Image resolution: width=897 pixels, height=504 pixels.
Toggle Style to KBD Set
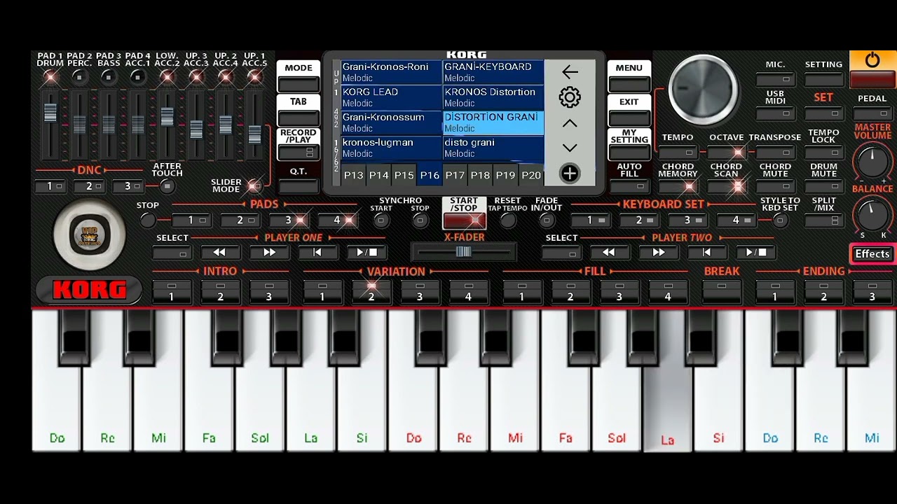point(780,220)
